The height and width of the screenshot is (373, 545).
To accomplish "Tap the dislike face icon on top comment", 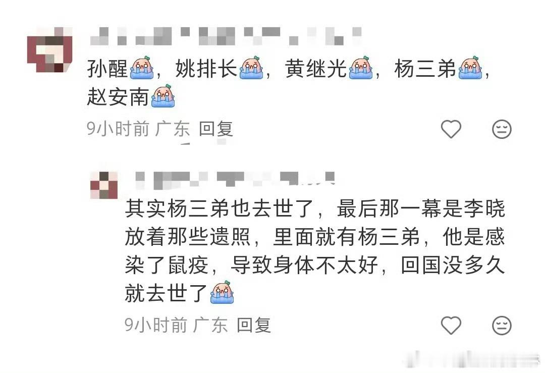I will tap(502, 129).
